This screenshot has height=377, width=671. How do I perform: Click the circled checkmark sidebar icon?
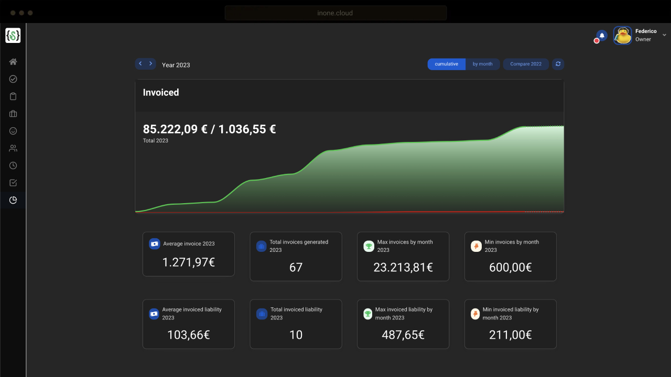[13, 79]
